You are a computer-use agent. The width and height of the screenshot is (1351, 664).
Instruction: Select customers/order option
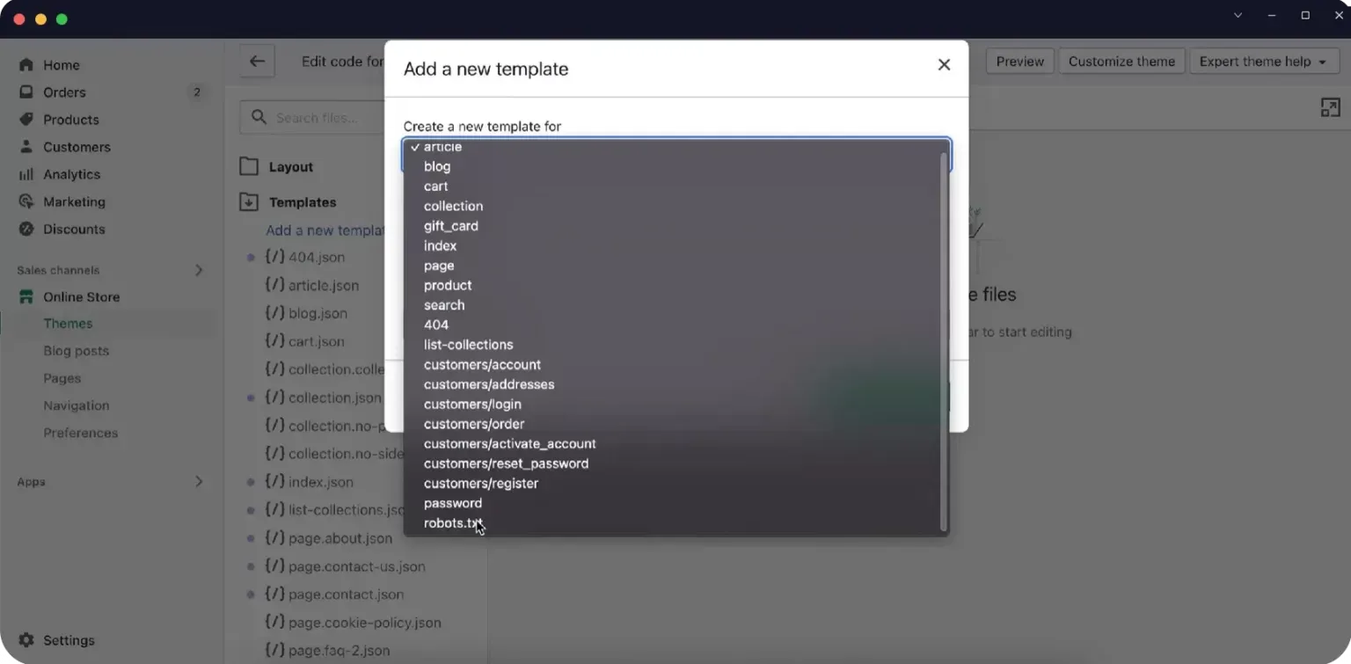click(x=675, y=424)
